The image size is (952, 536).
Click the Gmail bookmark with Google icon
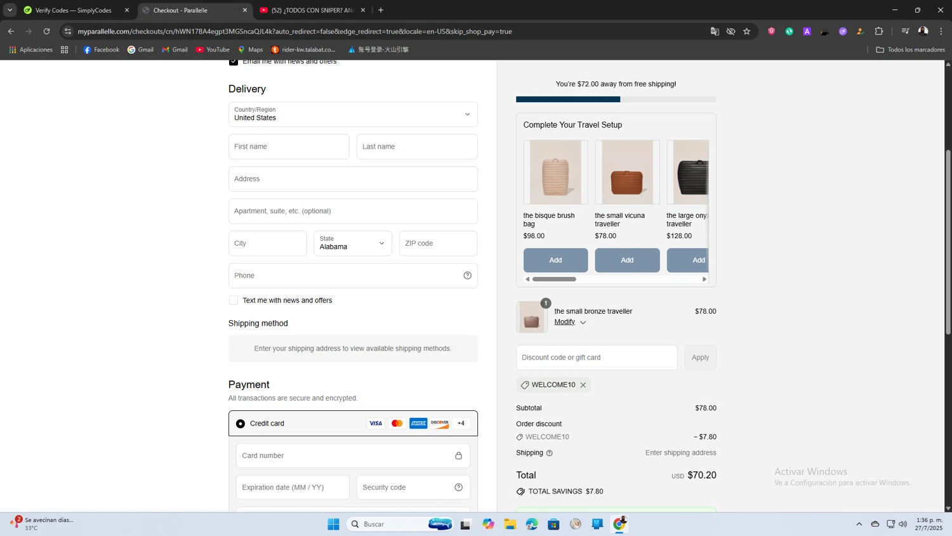pos(140,50)
